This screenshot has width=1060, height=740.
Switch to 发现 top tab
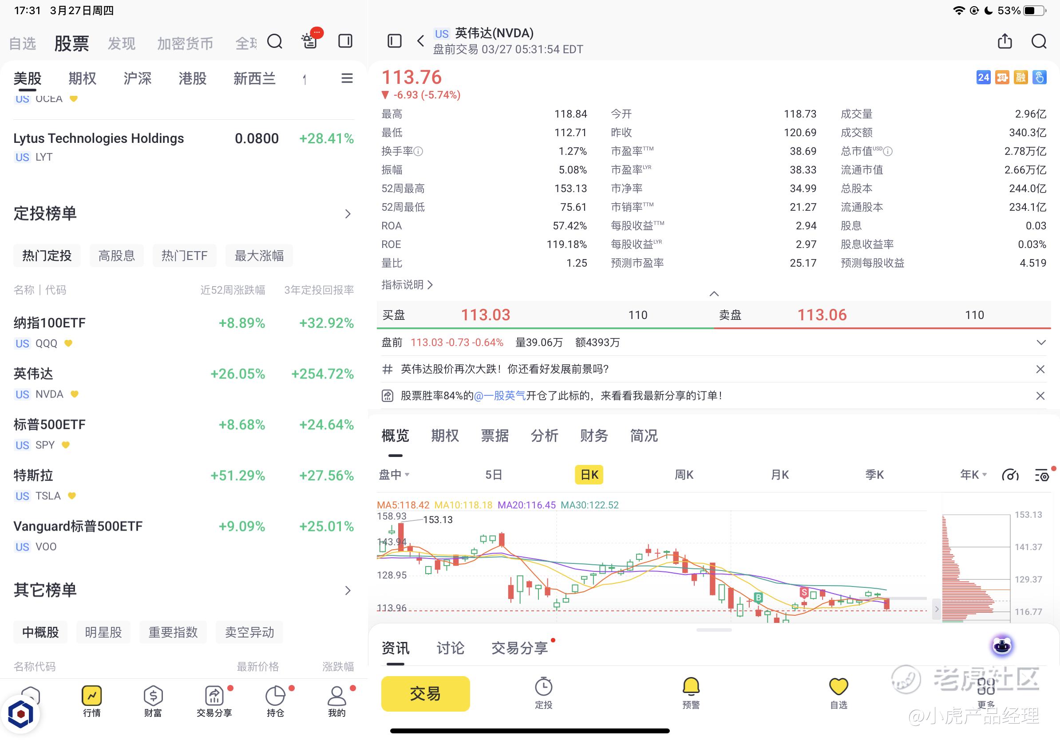coord(122,43)
